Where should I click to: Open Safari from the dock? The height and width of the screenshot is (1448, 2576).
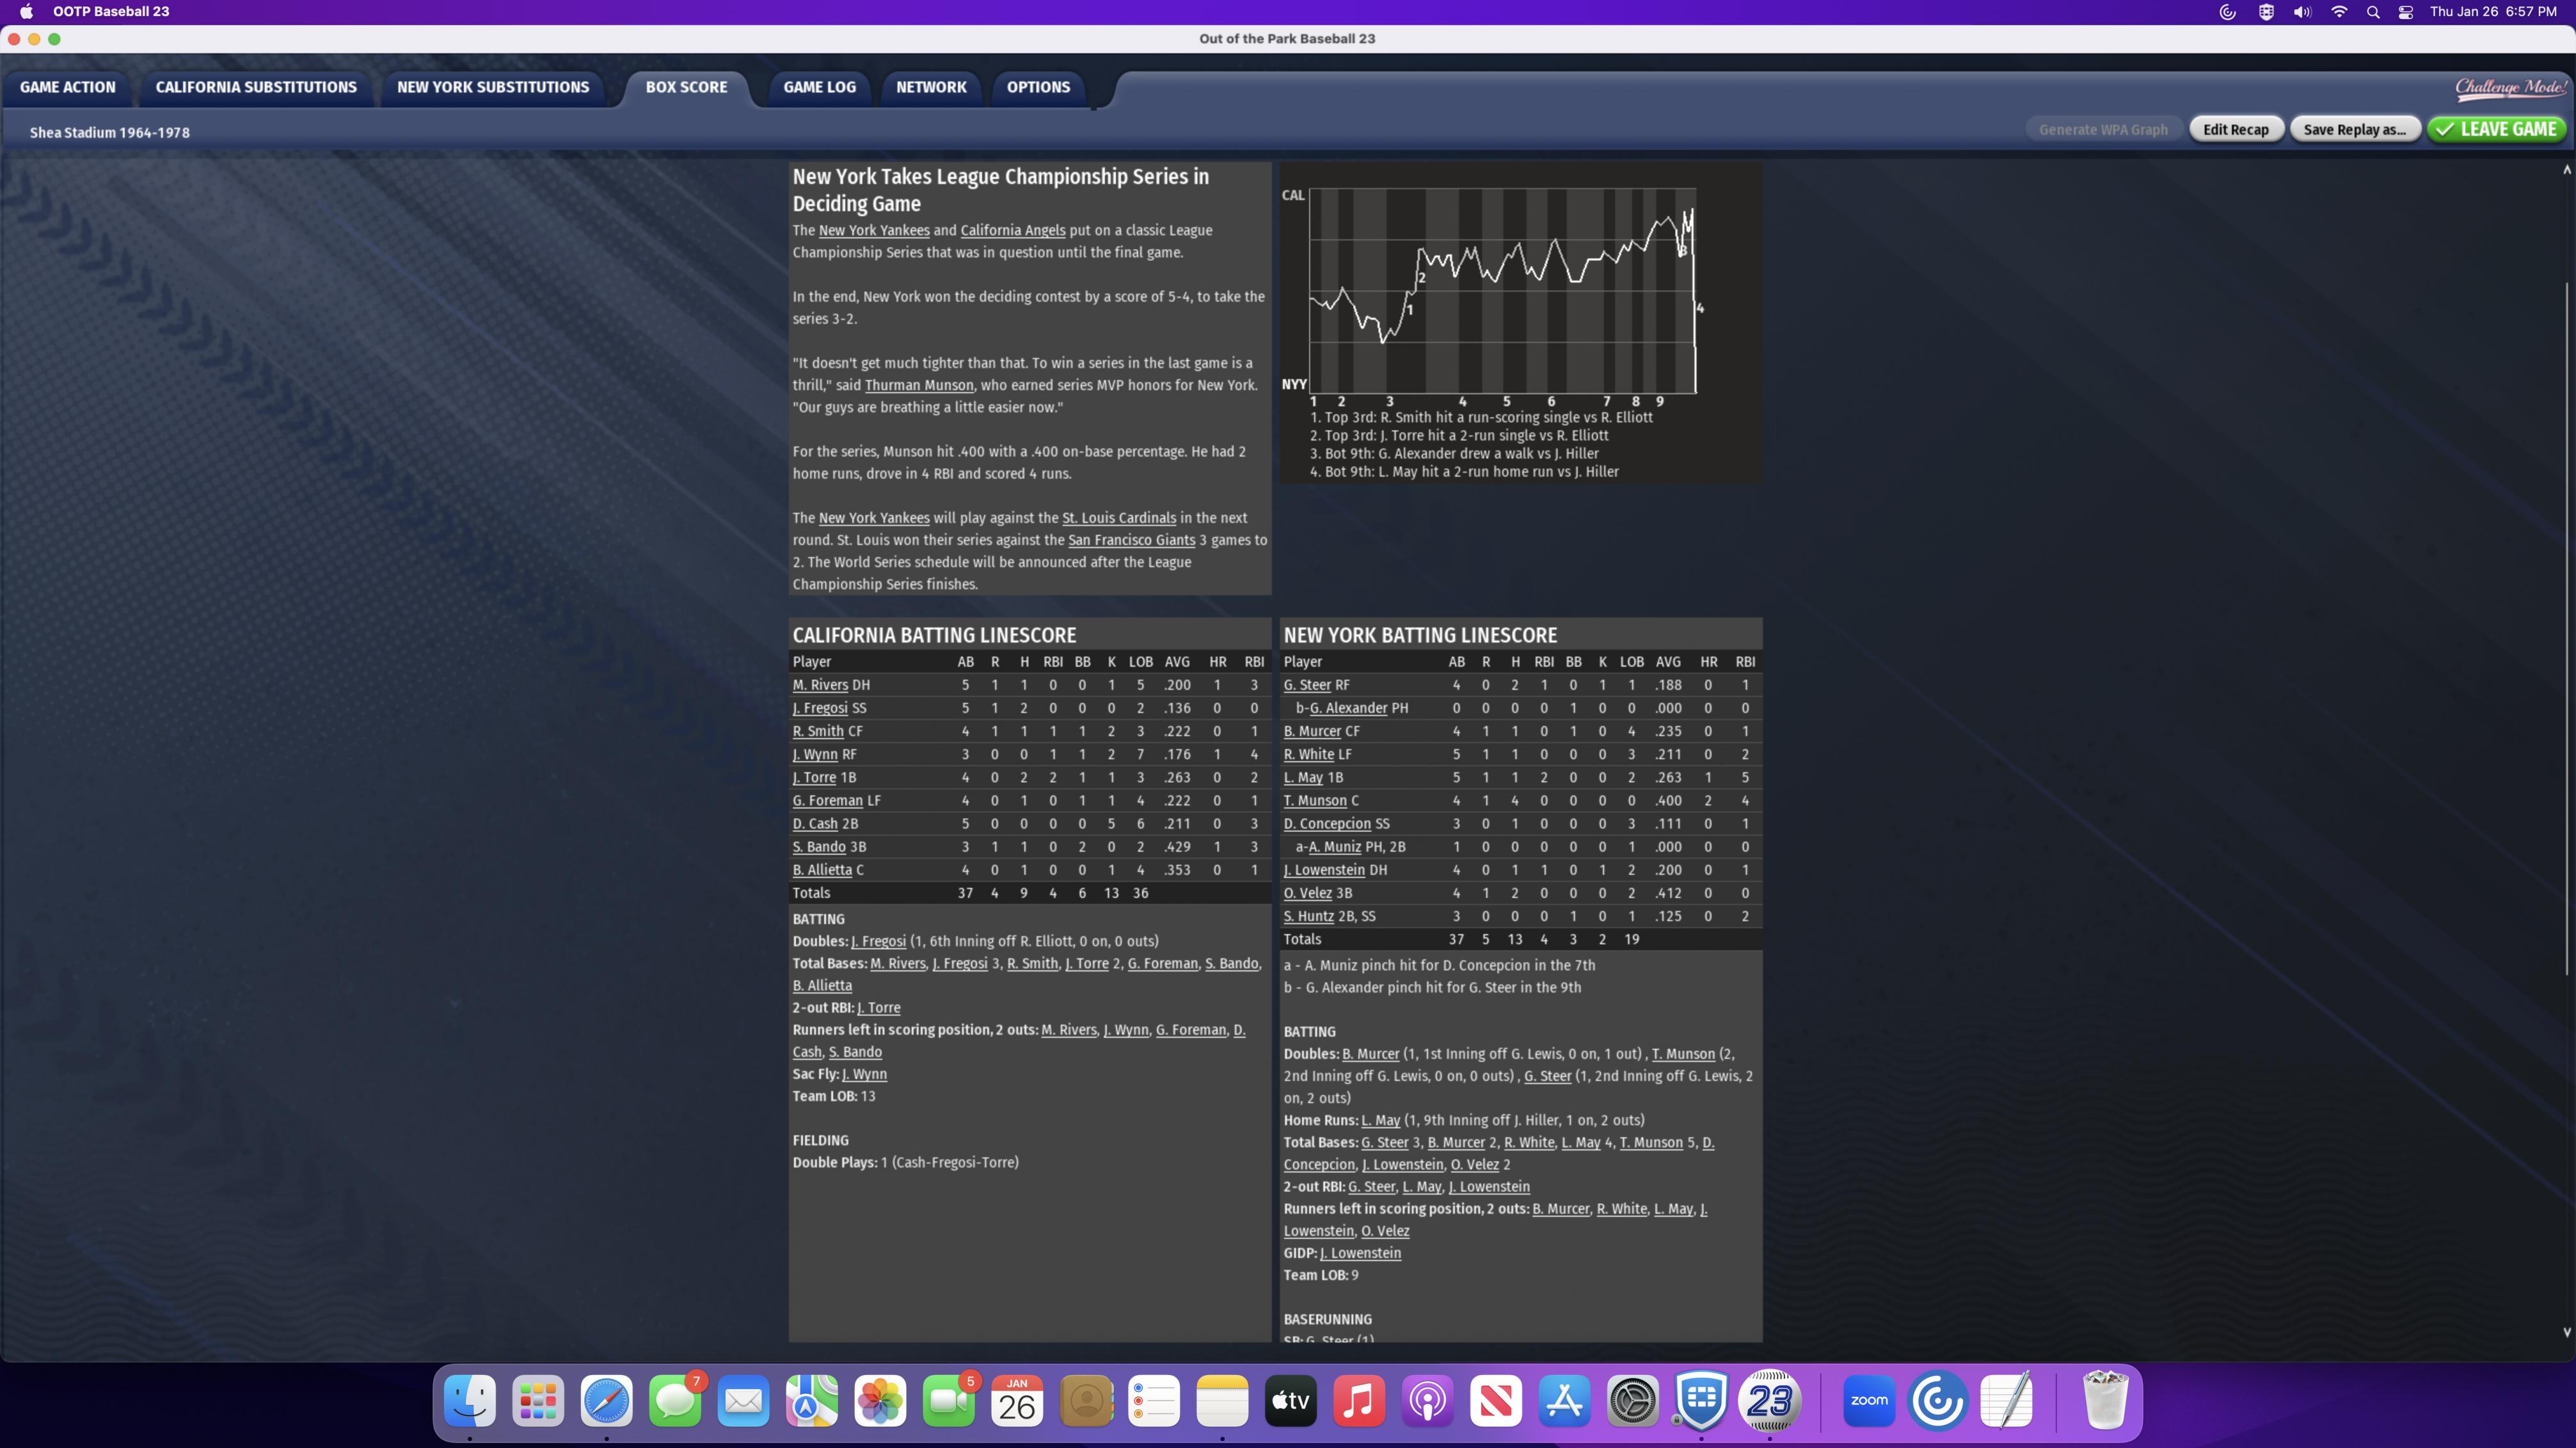pyautogui.click(x=607, y=1401)
